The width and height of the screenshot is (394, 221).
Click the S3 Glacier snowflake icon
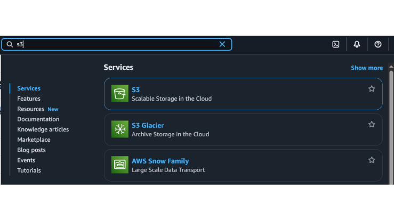pyautogui.click(x=119, y=129)
